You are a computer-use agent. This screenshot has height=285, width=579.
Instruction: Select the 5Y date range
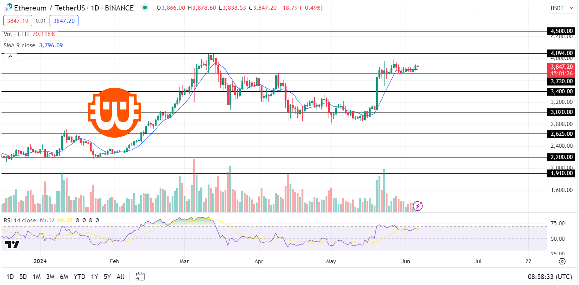pos(107,277)
